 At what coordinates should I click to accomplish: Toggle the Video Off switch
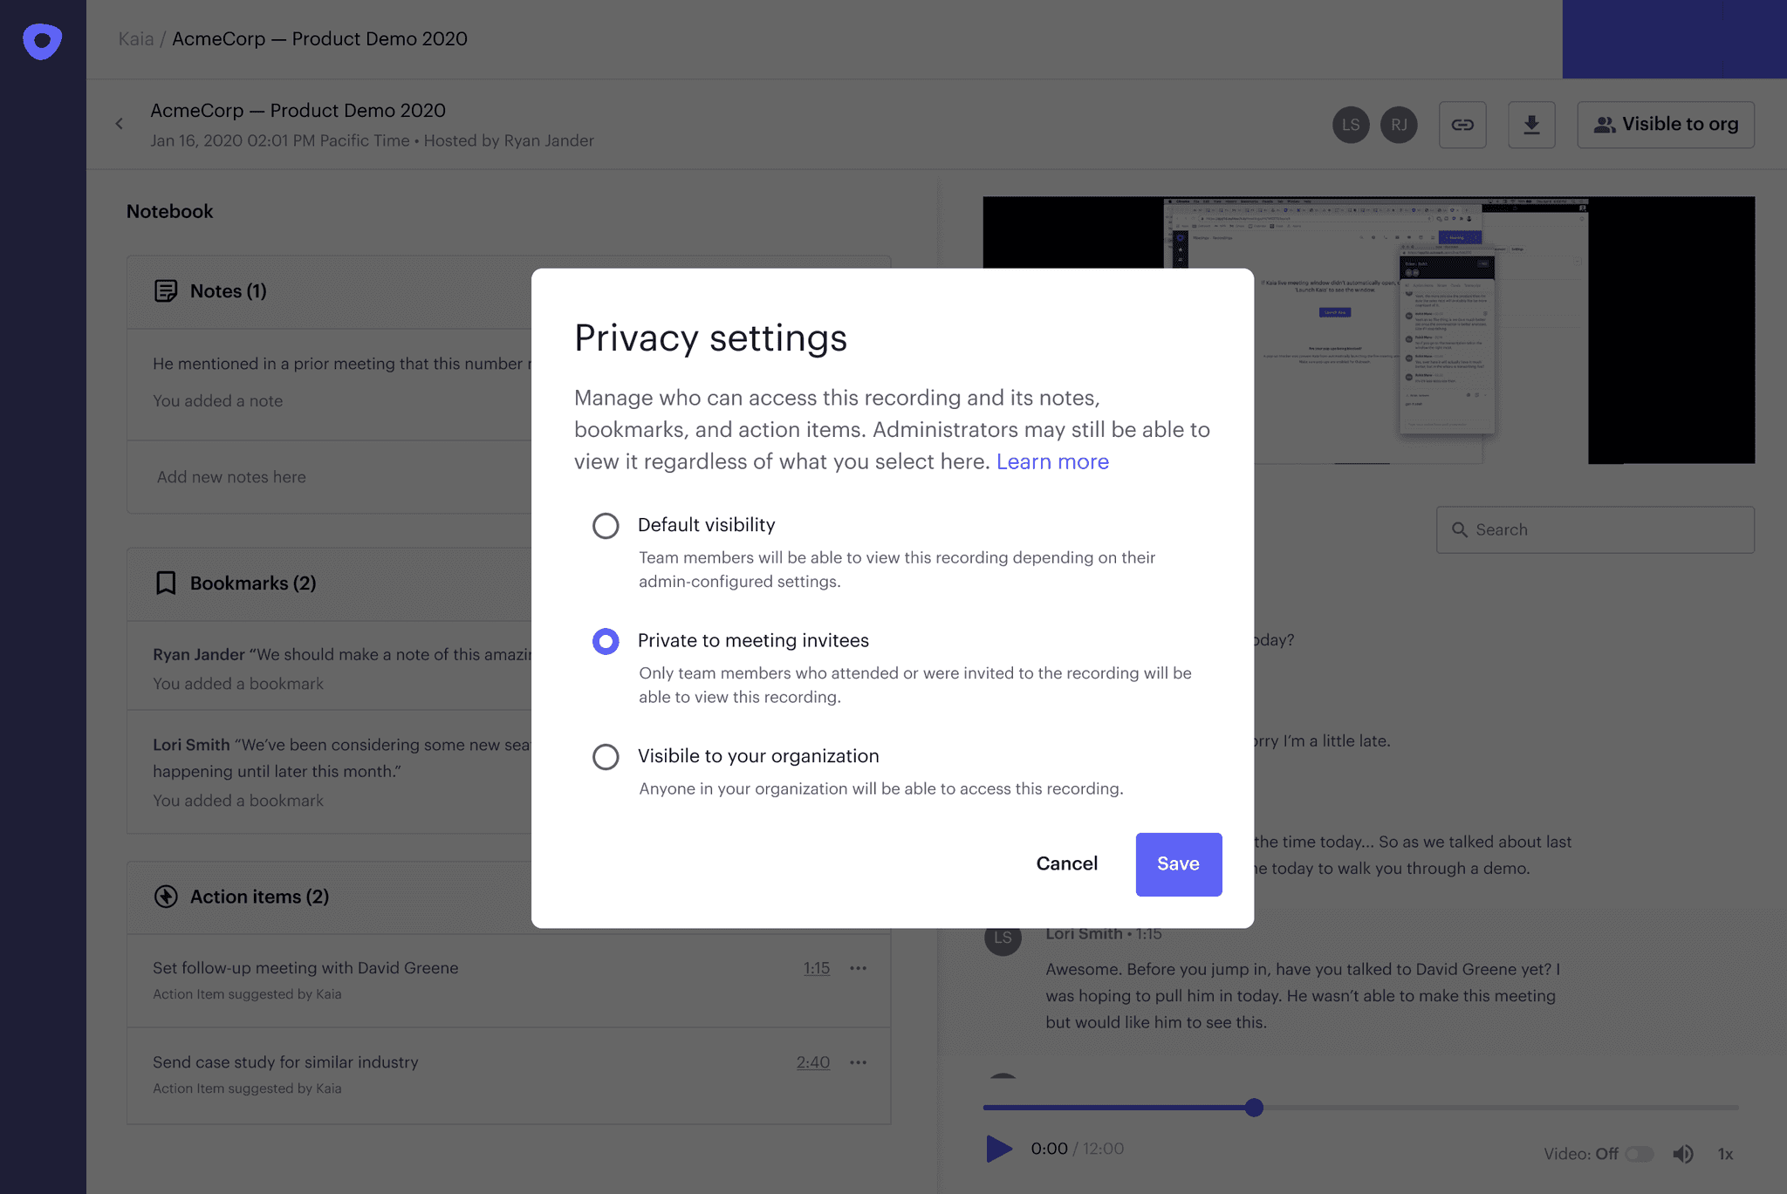pyautogui.click(x=1640, y=1154)
